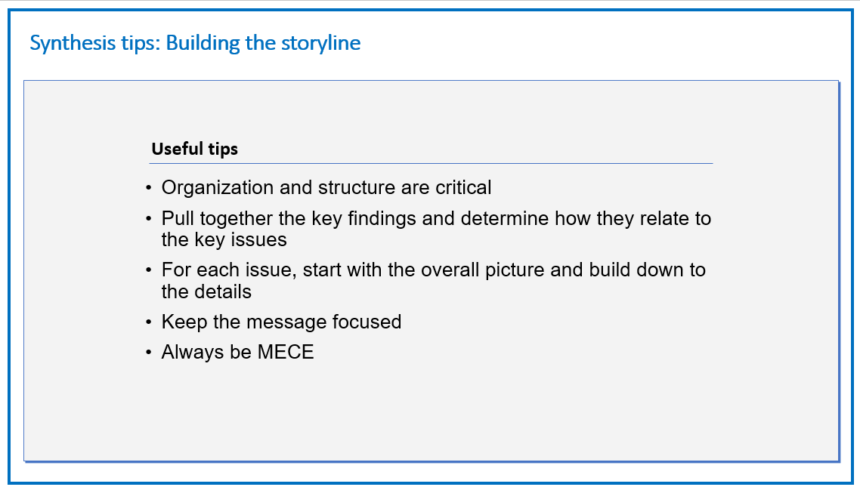The width and height of the screenshot is (860, 487).
Task: Click the bullet "Organization and structure are critical"
Action: click(x=326, y=187)
